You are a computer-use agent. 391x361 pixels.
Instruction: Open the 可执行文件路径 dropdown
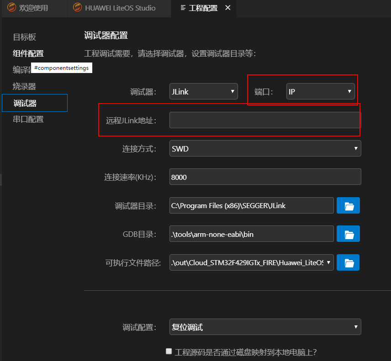pyautogui.click(x=251, y=262)
